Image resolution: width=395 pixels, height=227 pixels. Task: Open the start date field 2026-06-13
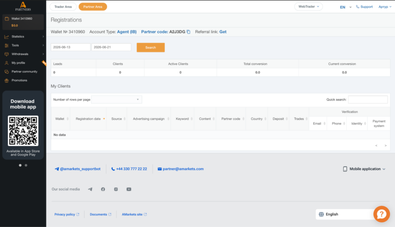(71, 47)
